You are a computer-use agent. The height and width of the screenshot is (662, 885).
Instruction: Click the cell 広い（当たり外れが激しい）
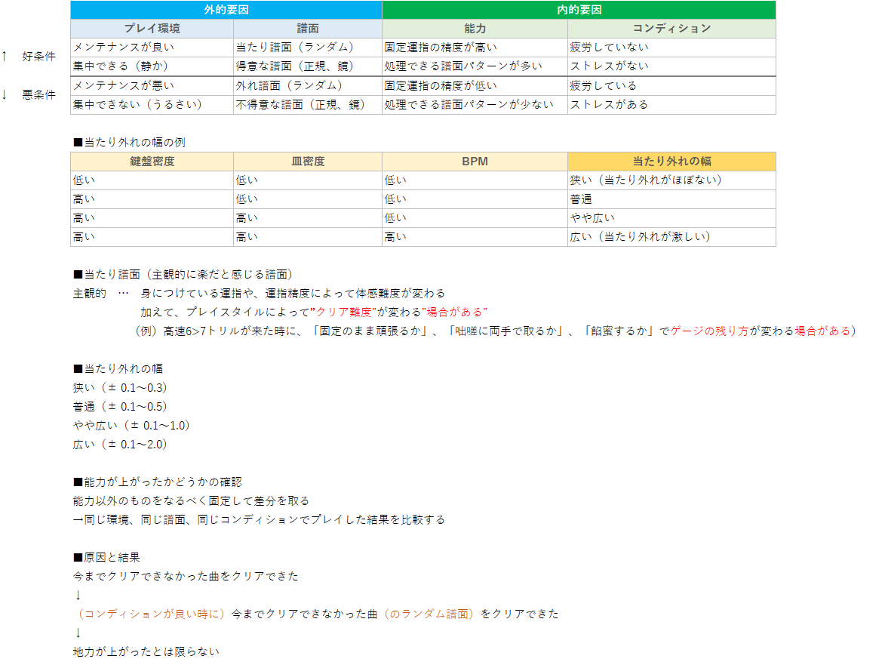pyautogui.click(x=671, y=237)
